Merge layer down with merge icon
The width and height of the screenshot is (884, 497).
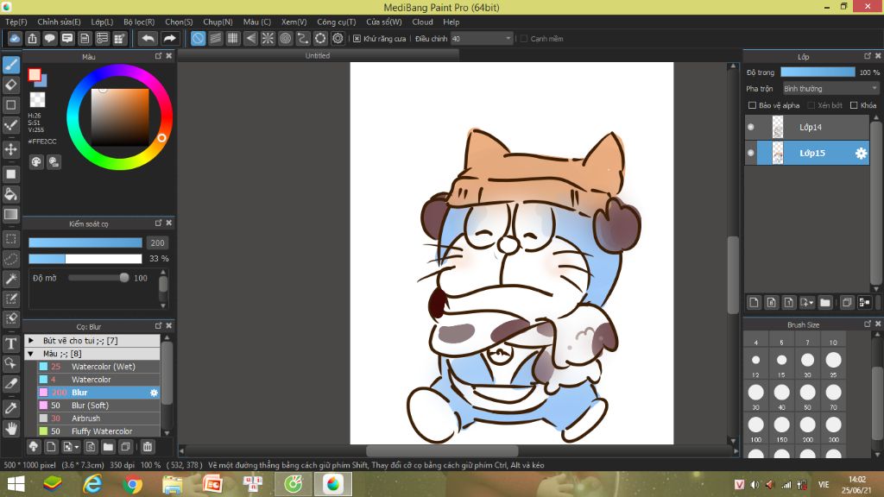click(x=863, y=303)
